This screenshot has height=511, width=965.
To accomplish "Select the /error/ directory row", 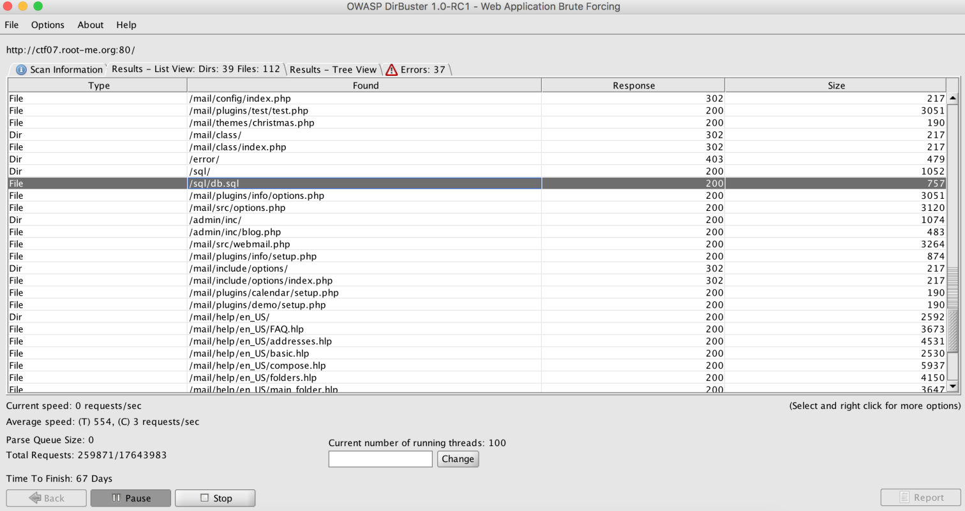I will (x=477, y=159).
